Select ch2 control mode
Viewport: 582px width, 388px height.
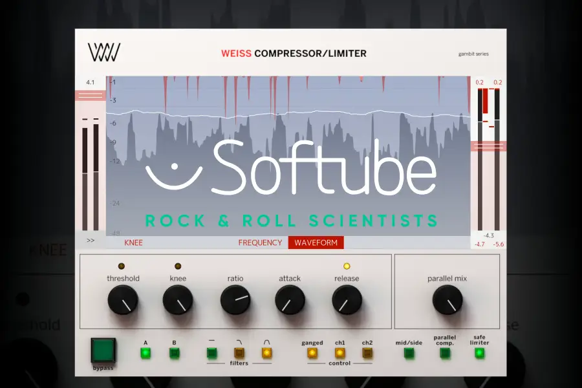[x=368, y=352]
